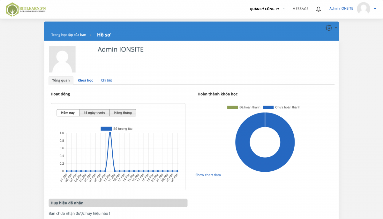The height and width of the screenshot is (219, 383).
Task: Click the peak data point at 10 AM
Action: [110, 133]
